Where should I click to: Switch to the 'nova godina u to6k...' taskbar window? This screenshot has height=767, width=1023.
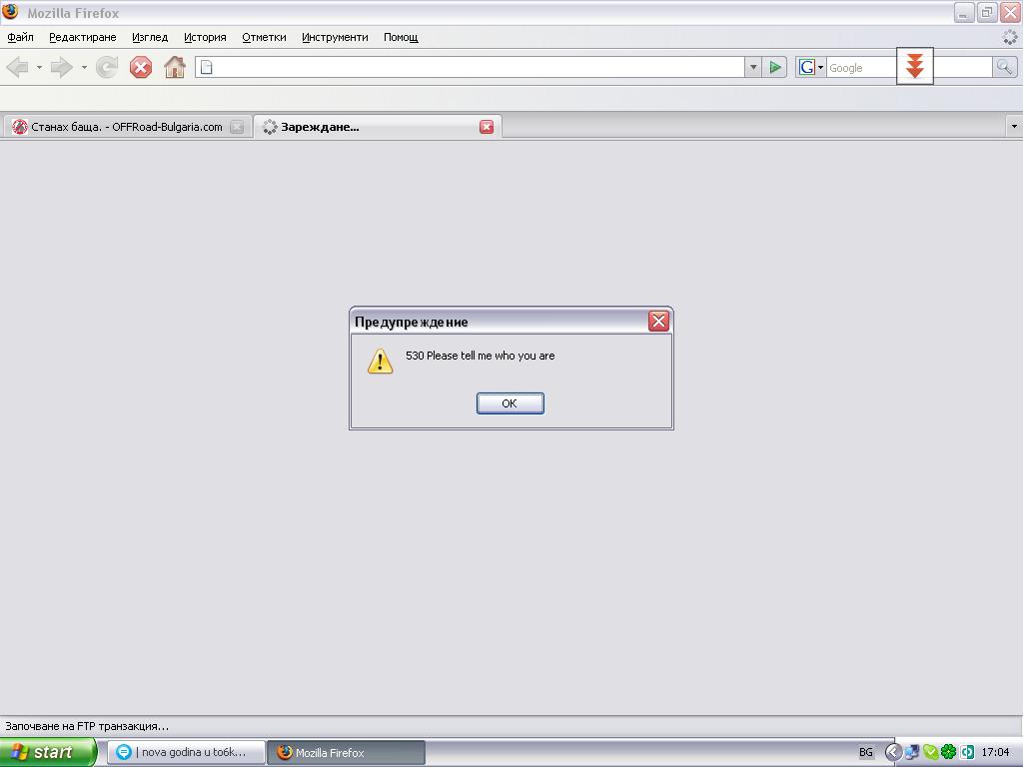coord(186,752)
